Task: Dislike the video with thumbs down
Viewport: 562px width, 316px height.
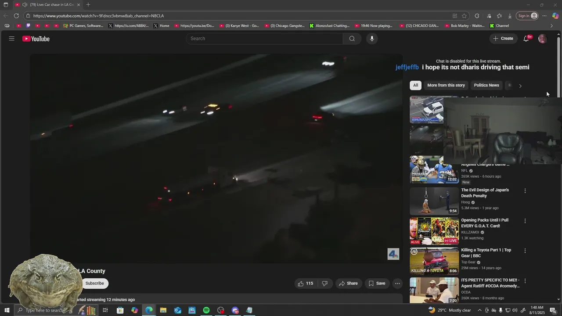Action: pyautogui.click(x=325, y=284)
